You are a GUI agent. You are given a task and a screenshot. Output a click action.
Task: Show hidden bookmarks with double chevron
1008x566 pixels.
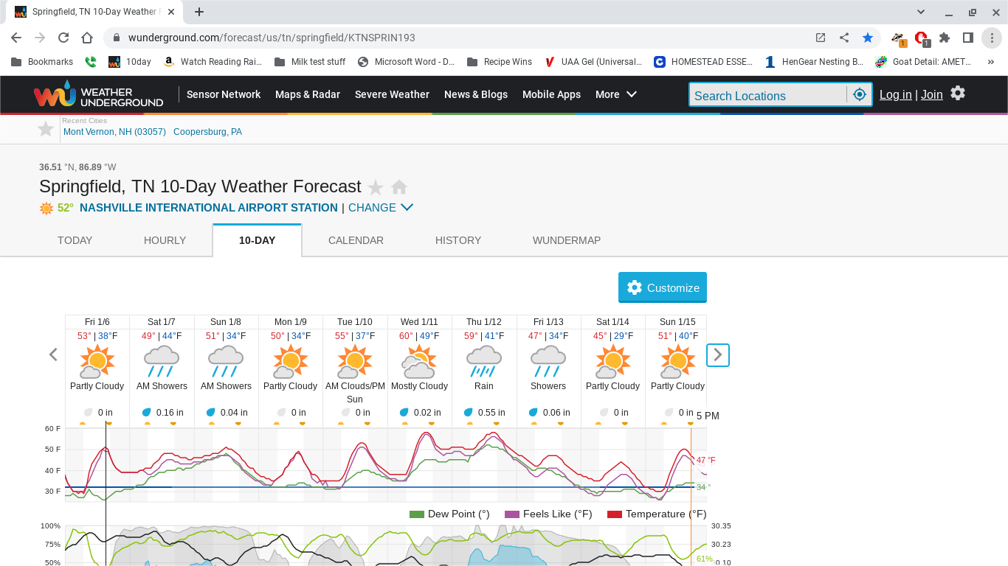[991, 62]
